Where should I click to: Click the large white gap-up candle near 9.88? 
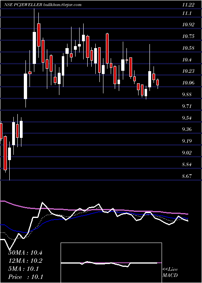tap(25, 86)
